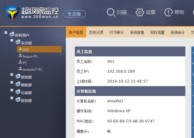Switch to the 历史记录 tab
194x138 pixels.
coord(96,32)
